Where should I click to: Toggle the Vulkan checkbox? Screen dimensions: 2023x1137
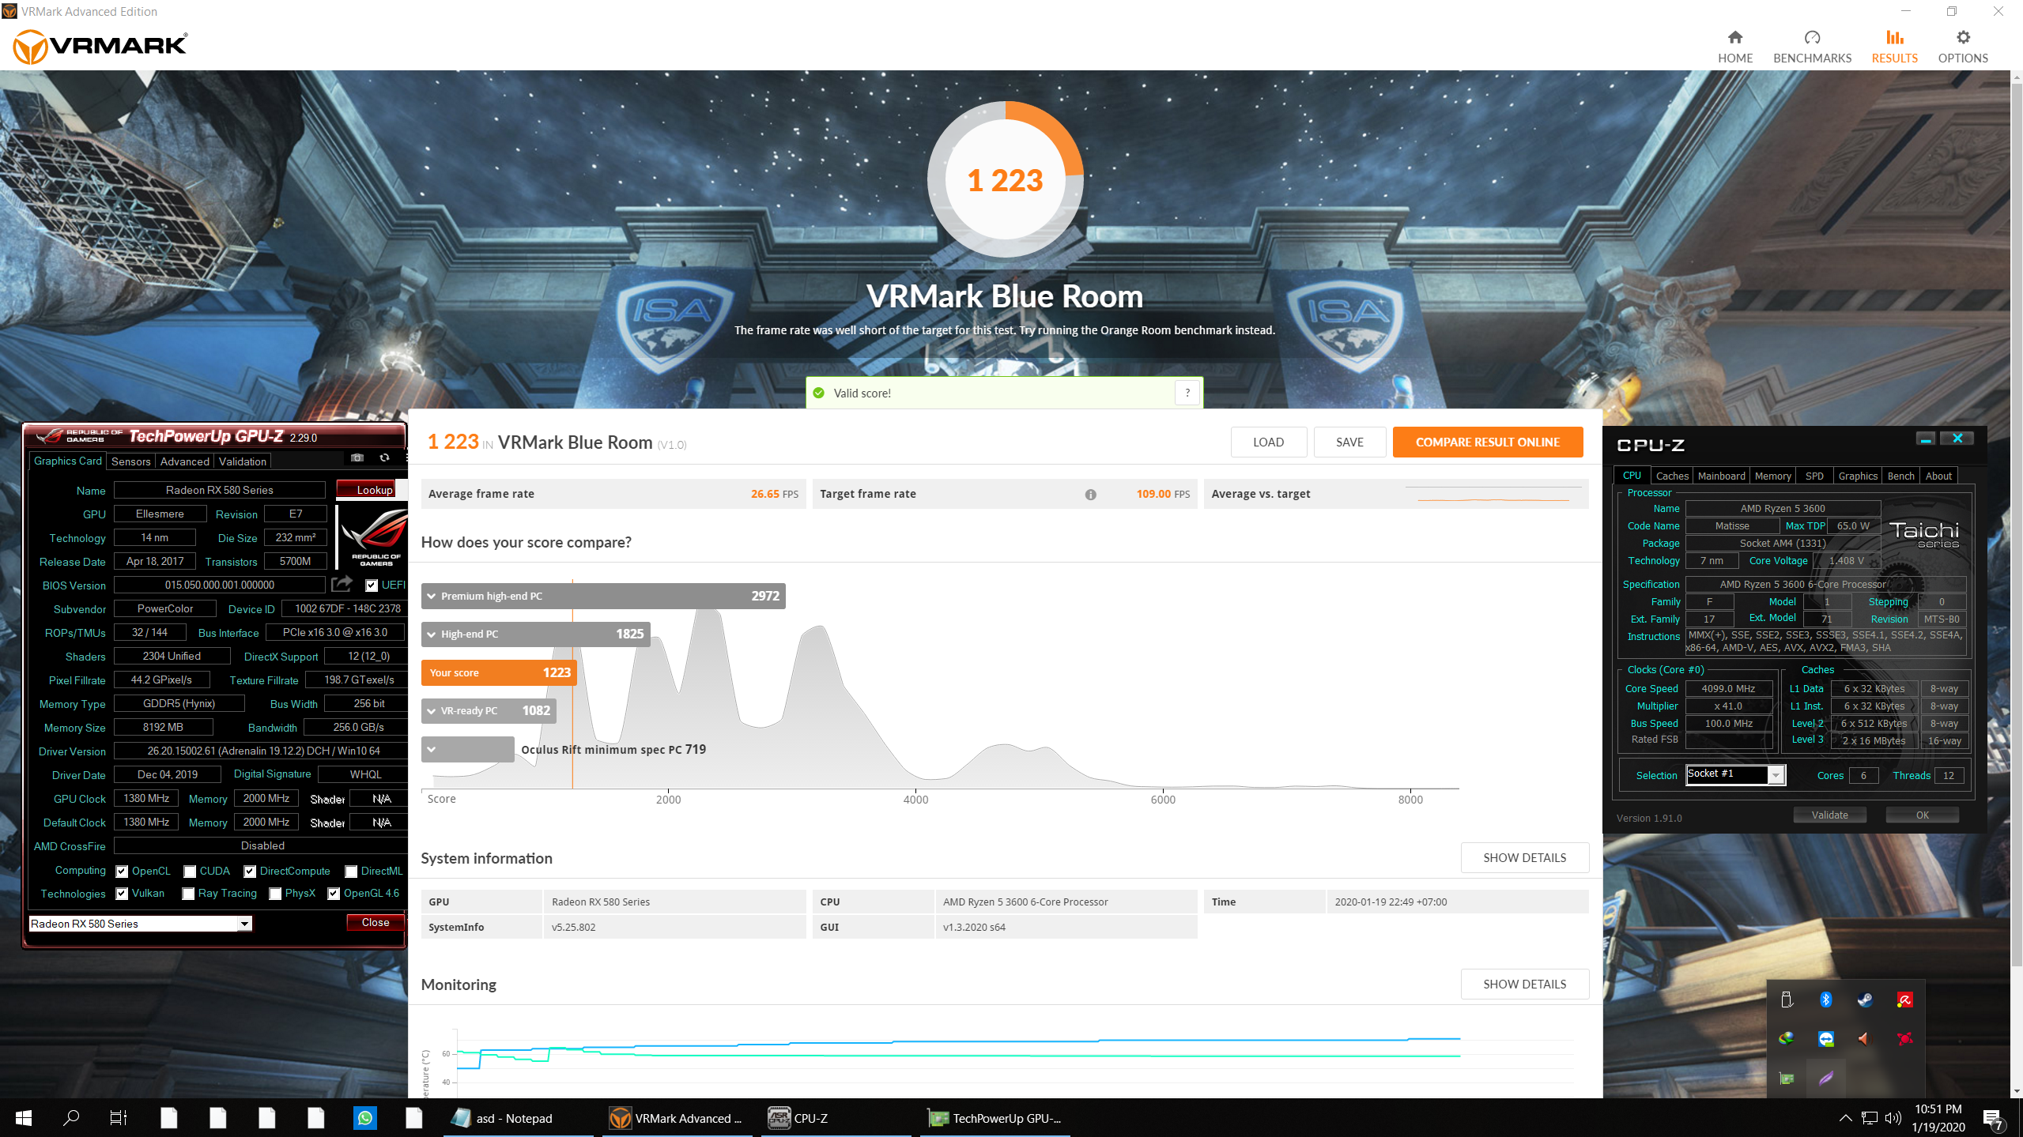pos(122,894)
